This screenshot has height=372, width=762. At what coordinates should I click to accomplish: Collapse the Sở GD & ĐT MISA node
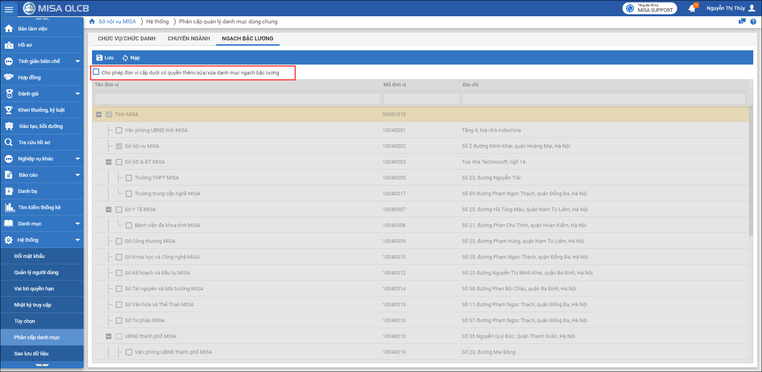[109, 162]
